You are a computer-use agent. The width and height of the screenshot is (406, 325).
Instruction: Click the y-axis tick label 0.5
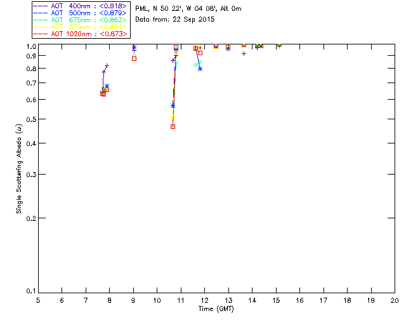[31, 119]
